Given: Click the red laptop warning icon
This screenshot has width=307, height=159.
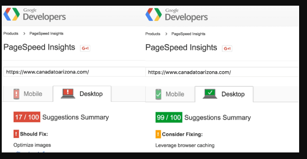Looking at the screenshot, I should tap(68, 93).
